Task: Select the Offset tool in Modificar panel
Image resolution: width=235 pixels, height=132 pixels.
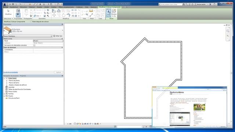Action: (x=59, y=11)
